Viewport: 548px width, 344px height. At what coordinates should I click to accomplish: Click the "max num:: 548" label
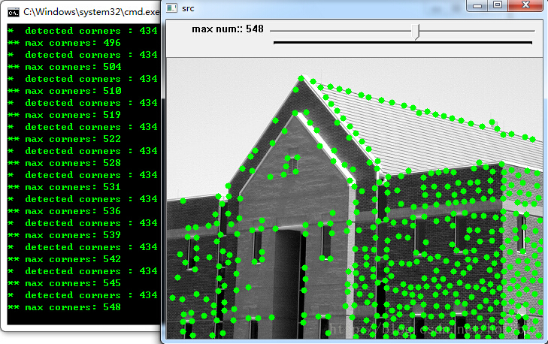(228, 29)
